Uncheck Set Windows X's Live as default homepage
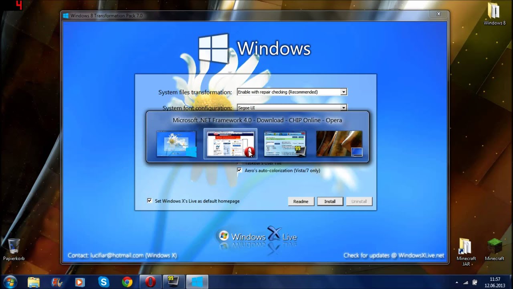The height and width of the screenshot is (289, 513). coord(149,201)
